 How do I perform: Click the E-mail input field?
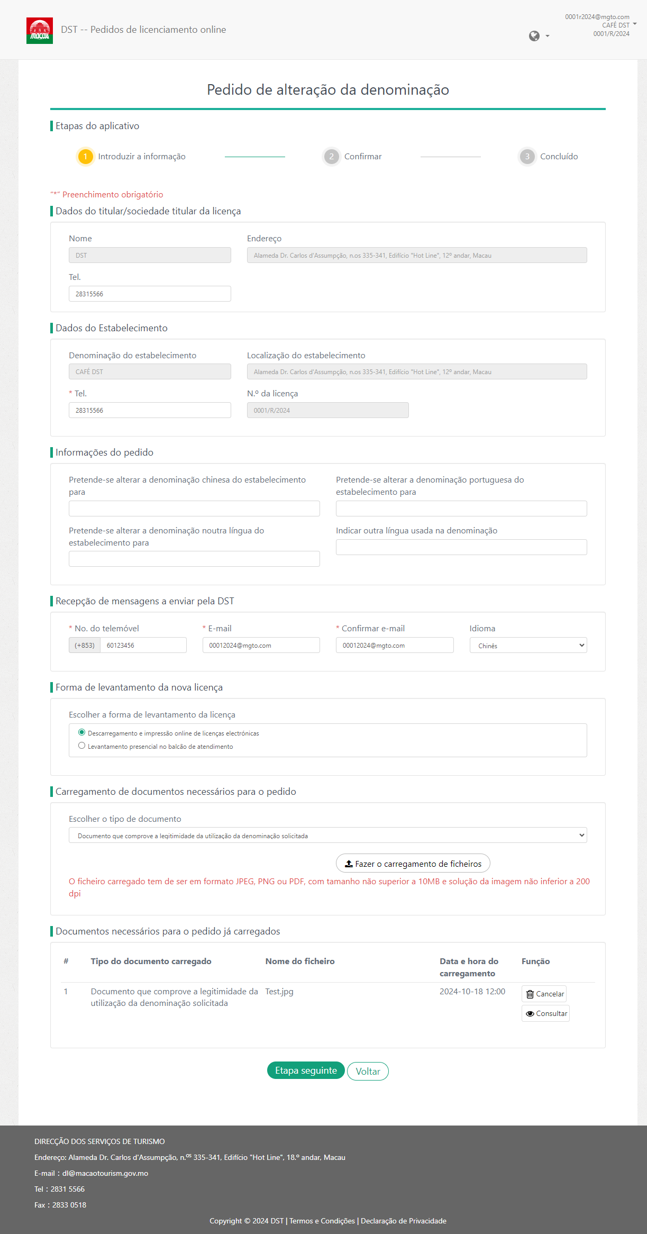tap(261, 646)
